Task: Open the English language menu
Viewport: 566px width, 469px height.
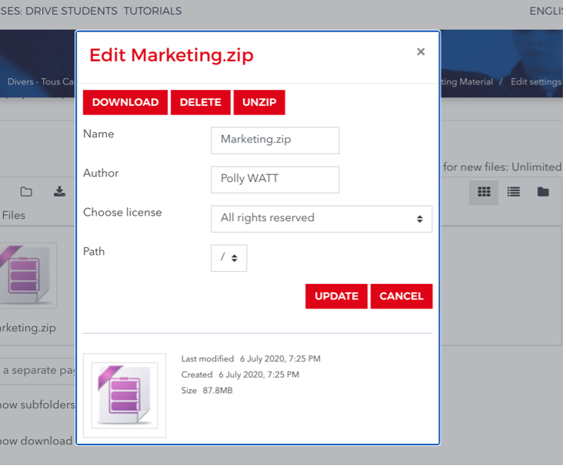Action: click(546, 11)
